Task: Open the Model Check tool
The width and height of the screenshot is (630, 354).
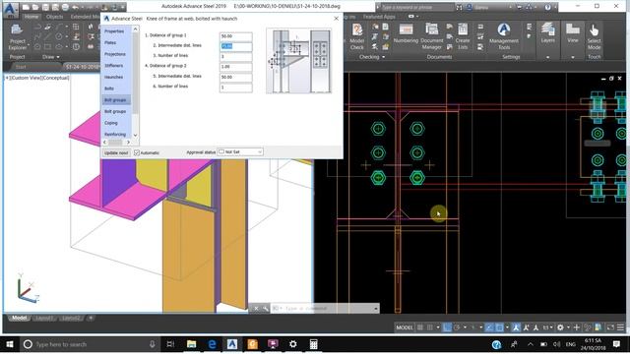Action: tap(356, 37)
